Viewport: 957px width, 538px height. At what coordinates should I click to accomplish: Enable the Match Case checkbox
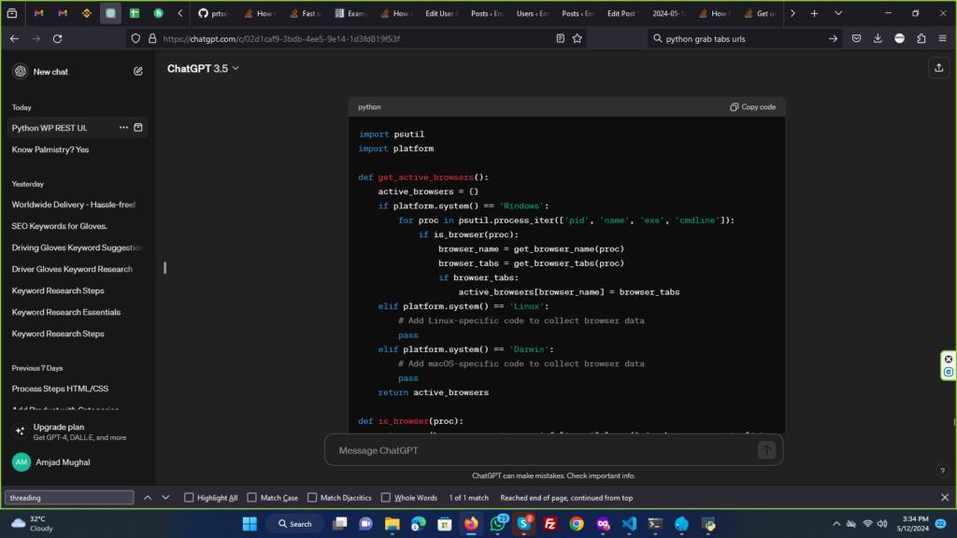(x=250, y=498)
